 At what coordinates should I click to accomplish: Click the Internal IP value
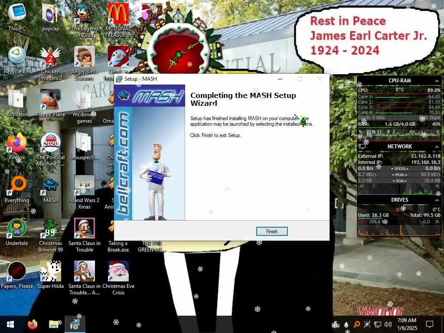point(426,162)
